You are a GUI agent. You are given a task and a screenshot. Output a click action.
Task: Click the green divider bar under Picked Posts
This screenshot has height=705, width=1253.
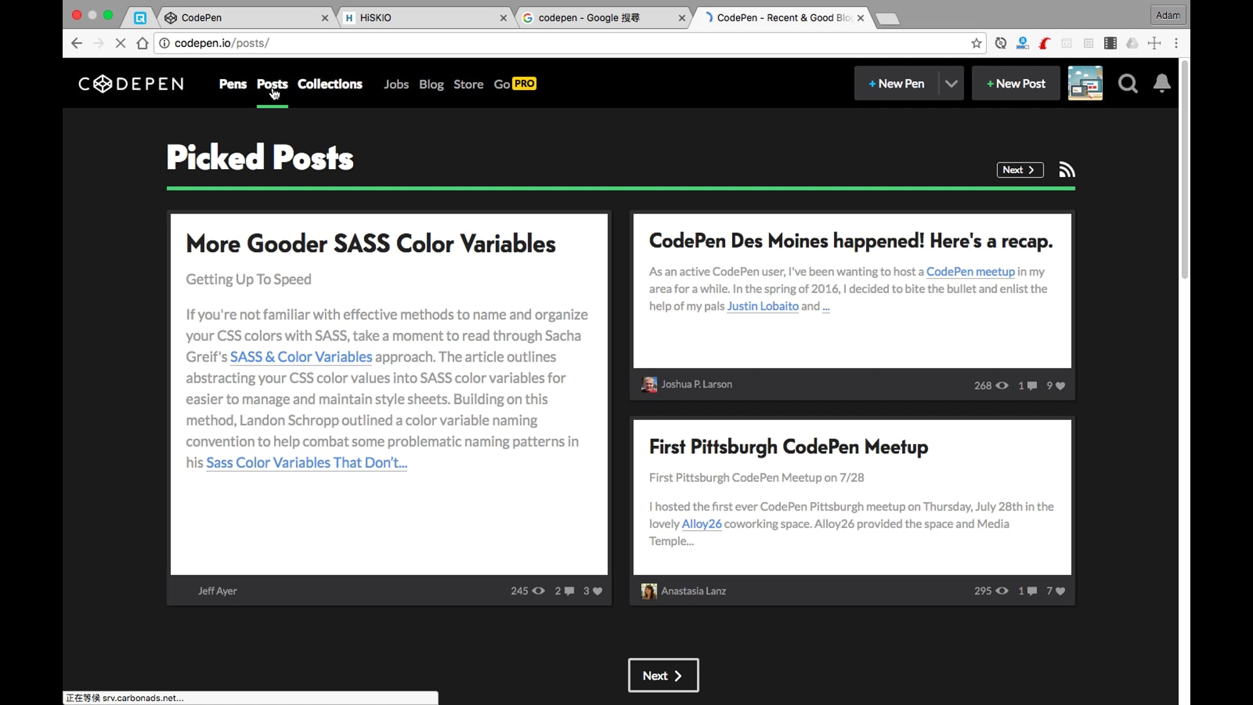pyautogui.click(x=620, y=189)
